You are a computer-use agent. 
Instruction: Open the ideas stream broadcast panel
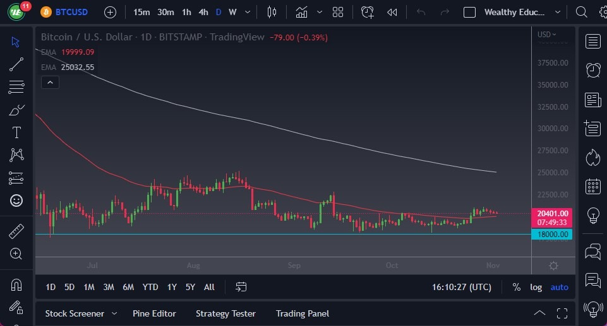pos(592,309)
